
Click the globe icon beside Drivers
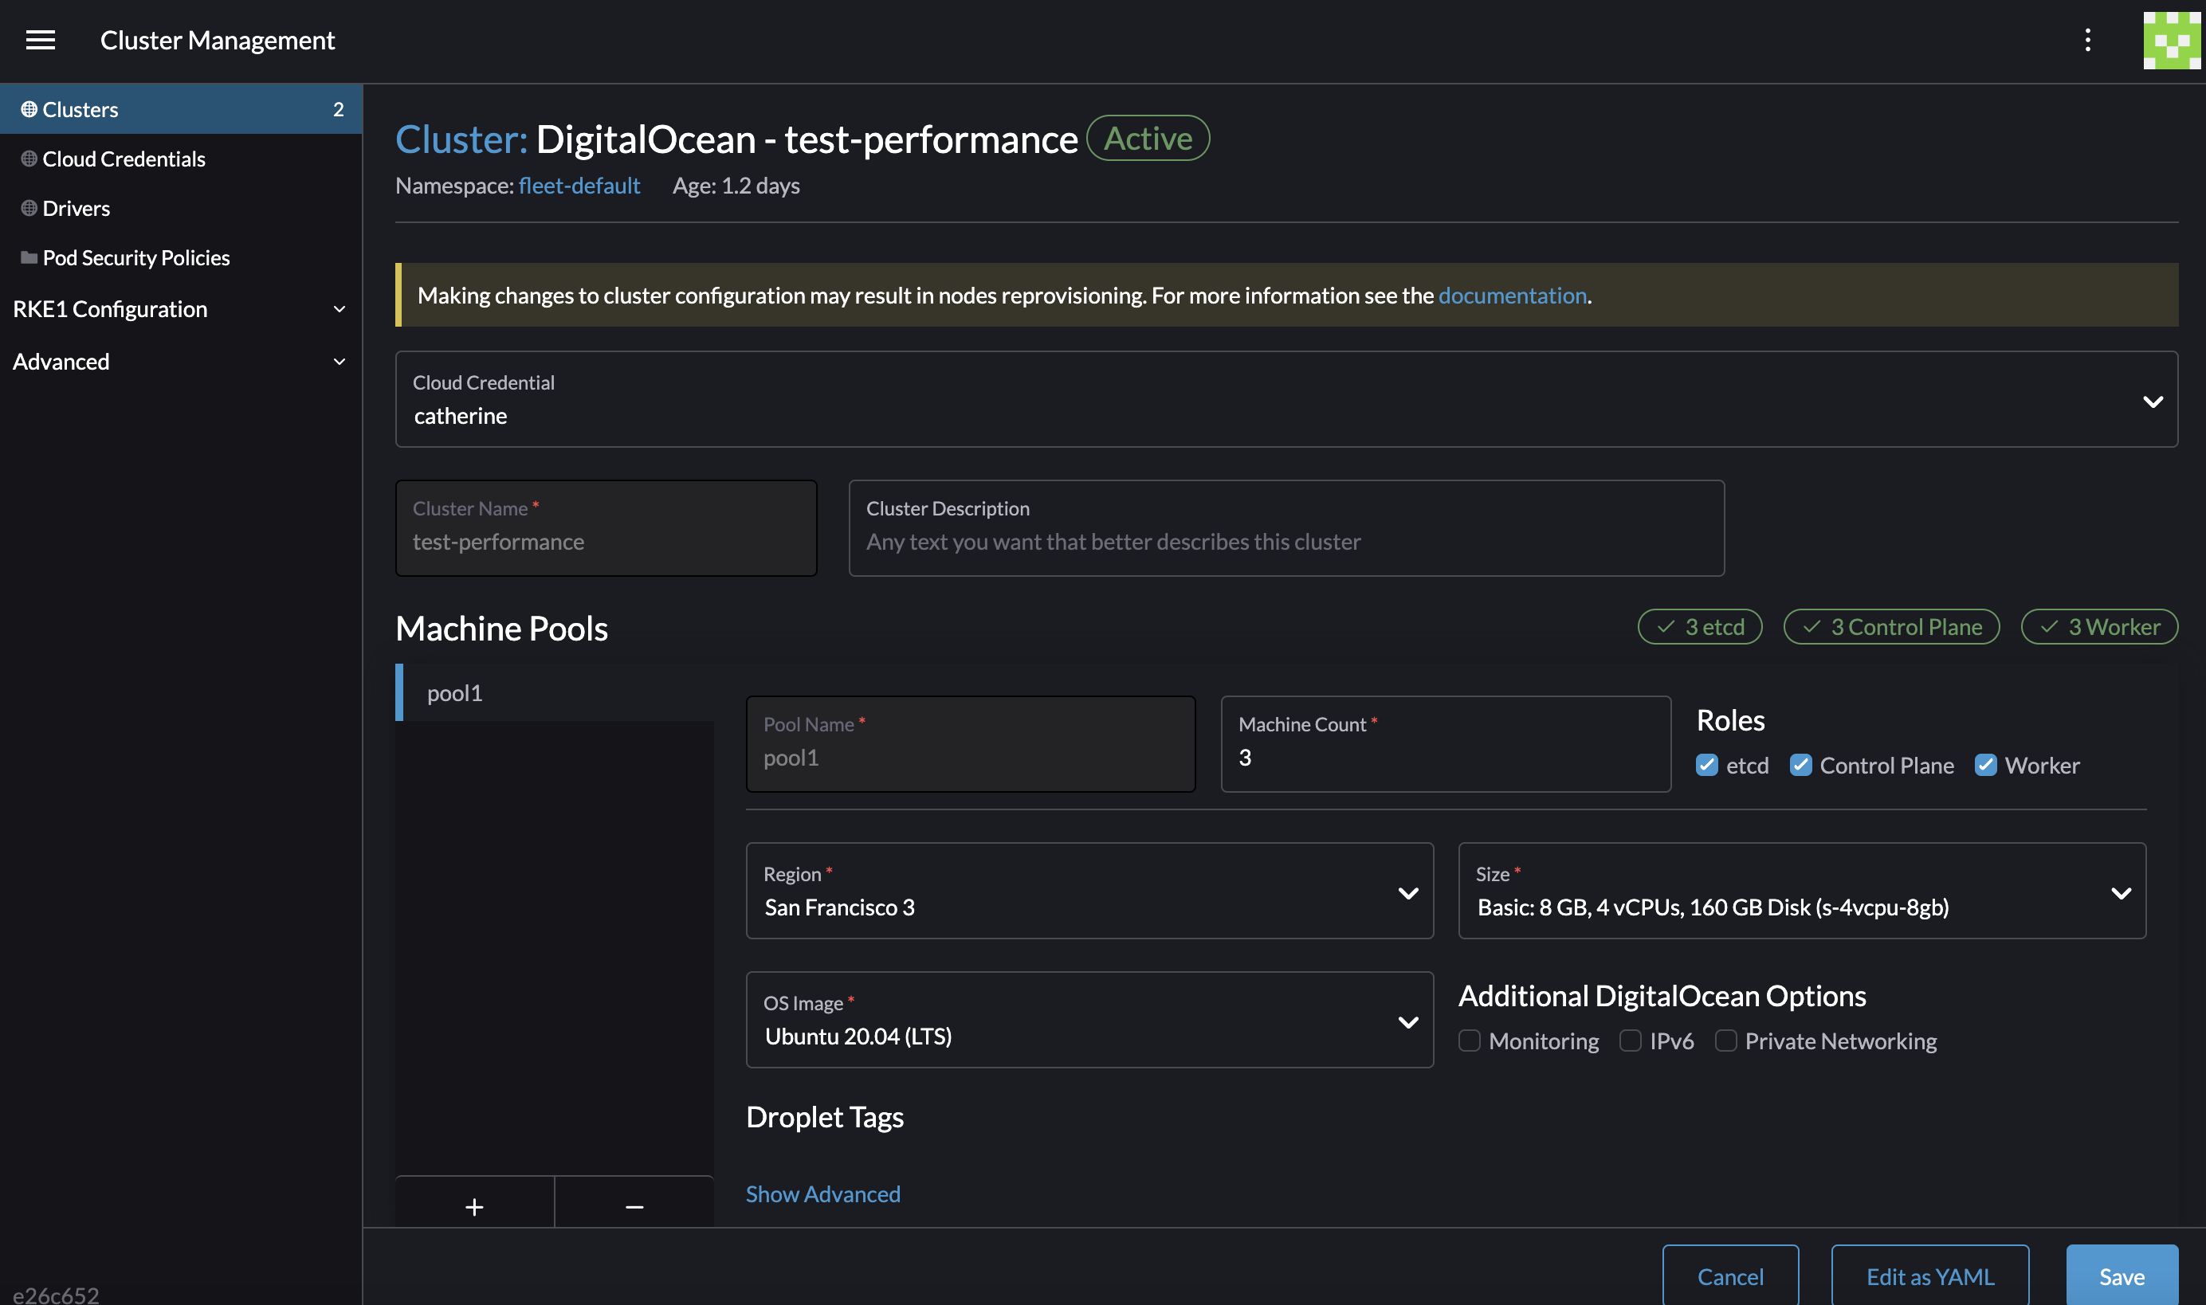click(29, 207)
